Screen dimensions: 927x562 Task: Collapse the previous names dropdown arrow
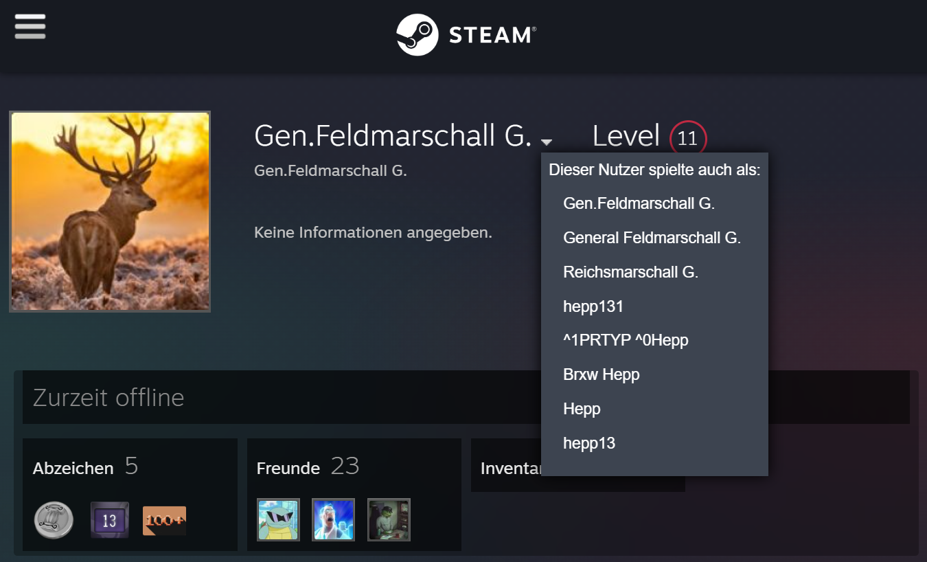click(547, 142)
